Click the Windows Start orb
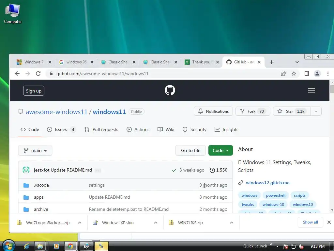The width and height of the screenshot is (334, 251). pyautogui.click(x=8, y=246)
